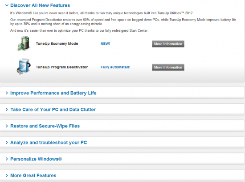Expand the More Great Features chevron
The width and height of the screenshot is (245, 182).
[x=7, y=175]
